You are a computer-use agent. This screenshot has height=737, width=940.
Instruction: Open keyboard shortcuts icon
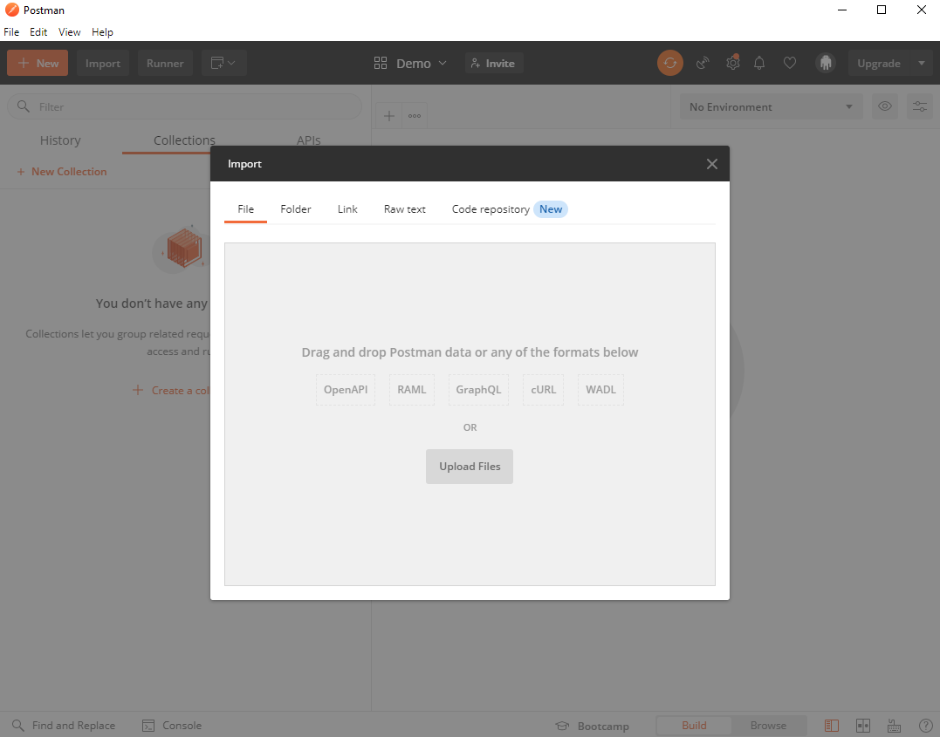pyautogui.click(x=894, y=726)
